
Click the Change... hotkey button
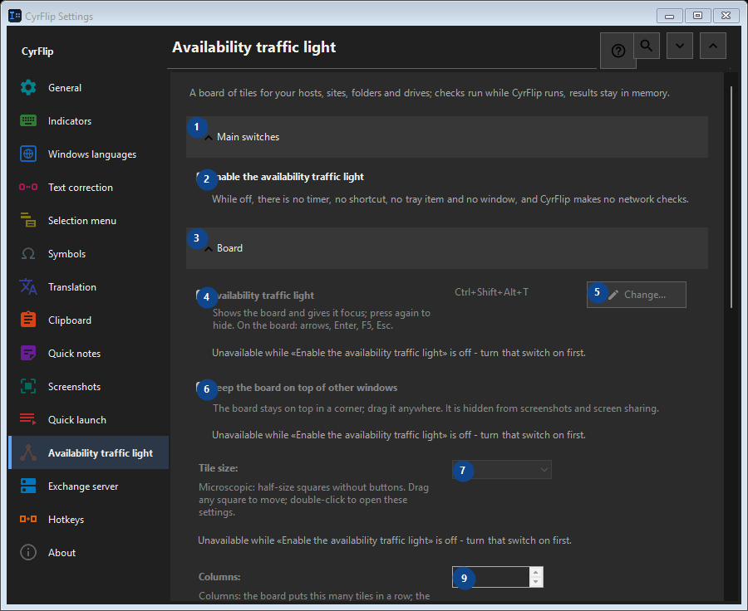coord(637,295)
